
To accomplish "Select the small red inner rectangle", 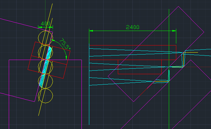I will (140, 67).
